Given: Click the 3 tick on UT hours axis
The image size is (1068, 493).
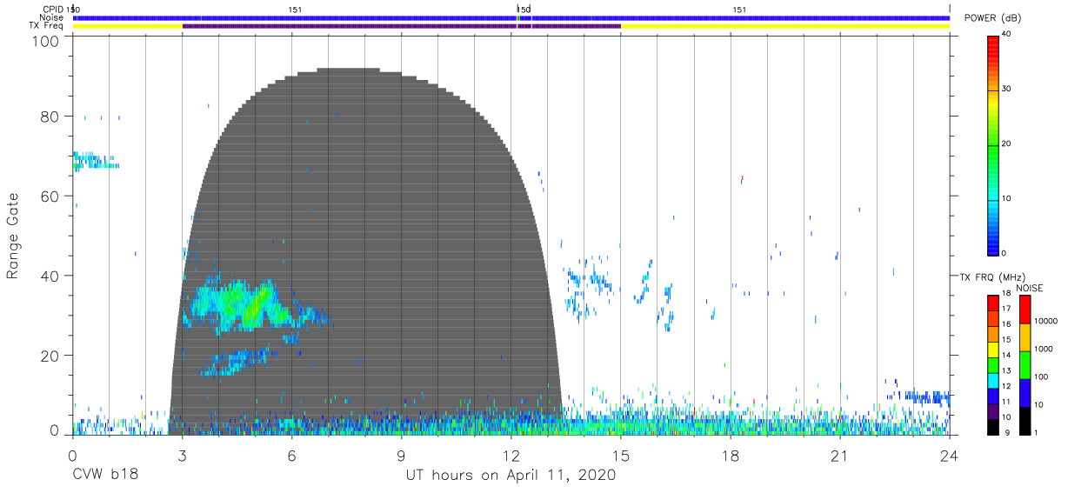Looking at the screenshot, I should (x=182, y=455).
